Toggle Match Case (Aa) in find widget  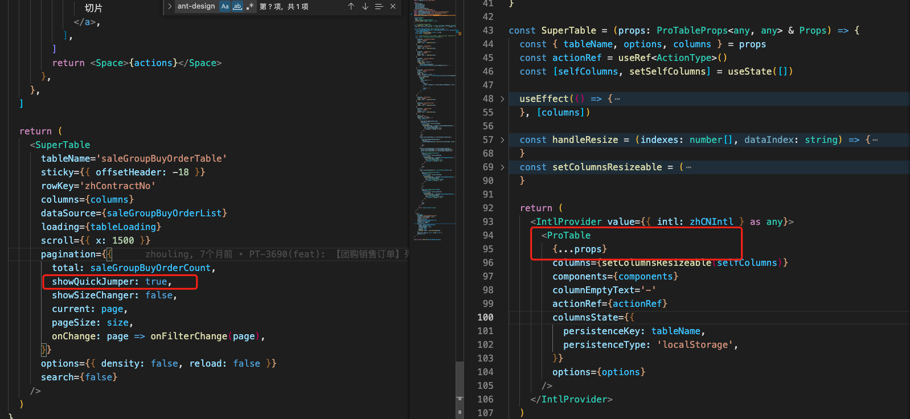pos(225,6)
